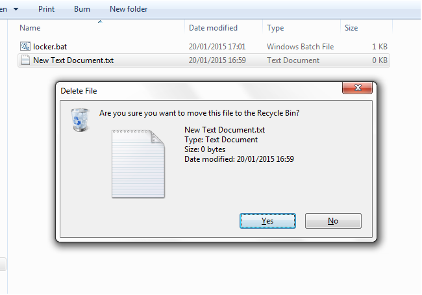Screen dimensions: 422x295
Task: Sort files by Type column
Action: tap(275, 28)
